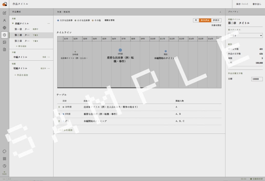Click the 10年前 date cell in table
265x181 pixels.
[x=68, y=107]
